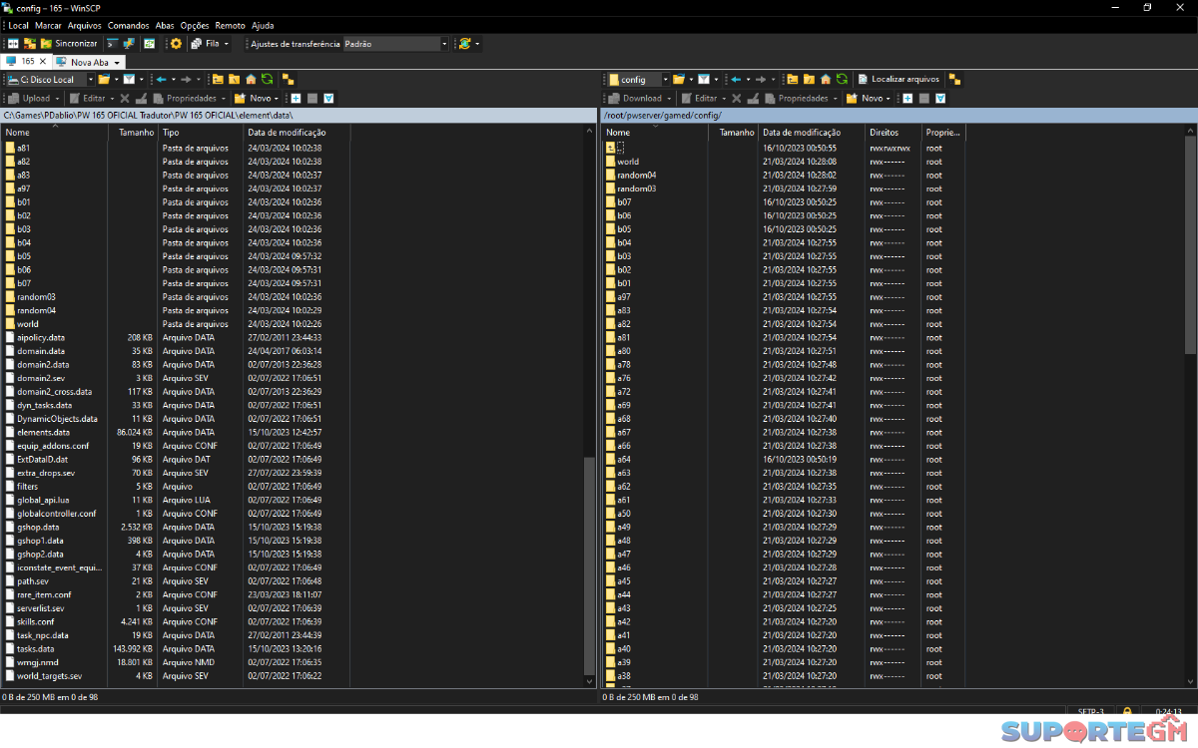The width and height of the screenshot is (1198, 748).
Task: Click local panel select-all plus icon
Action: (296, 99)
